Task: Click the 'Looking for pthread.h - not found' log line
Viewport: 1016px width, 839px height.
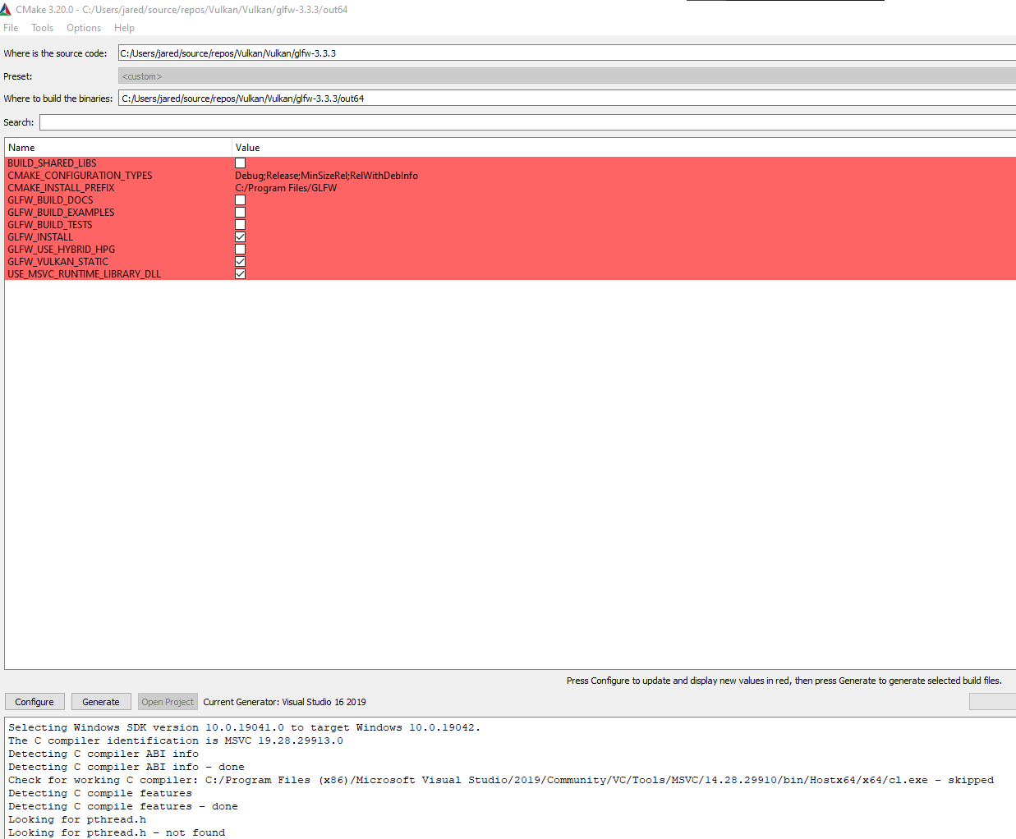Action: (117, 832)
